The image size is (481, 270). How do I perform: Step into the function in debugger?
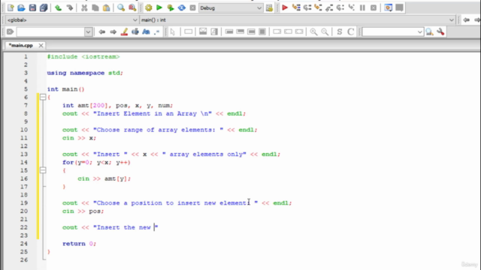pyautogui.click(x=318, y=7)
